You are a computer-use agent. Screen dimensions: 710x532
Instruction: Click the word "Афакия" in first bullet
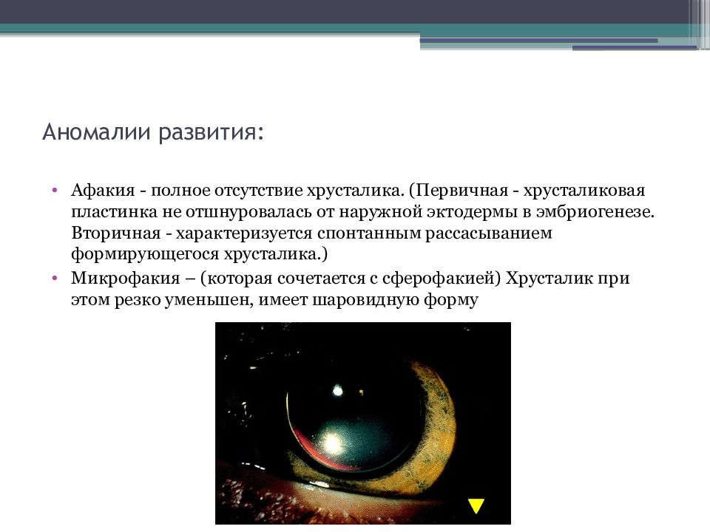[x=104, y=191]
